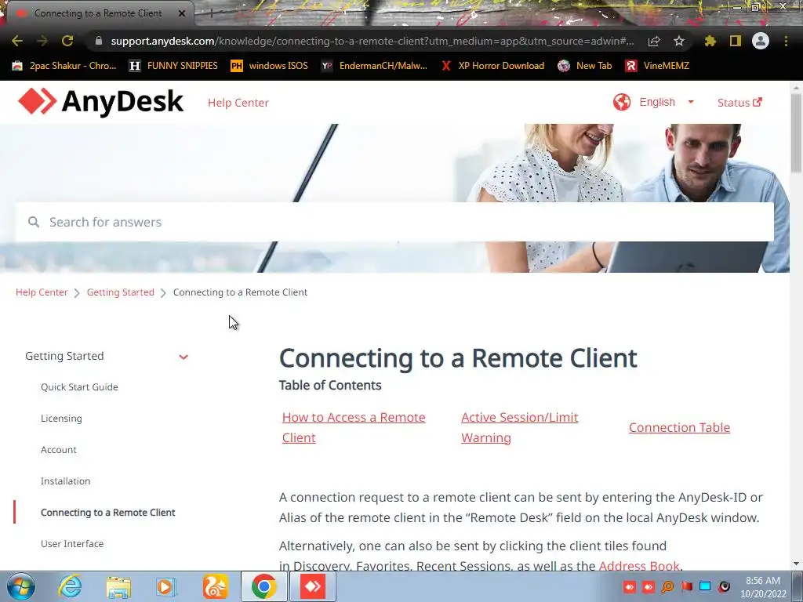The image size is (803, 602).
Task: Open Licensing in the sidebar
Action: [x=61, y=419]
